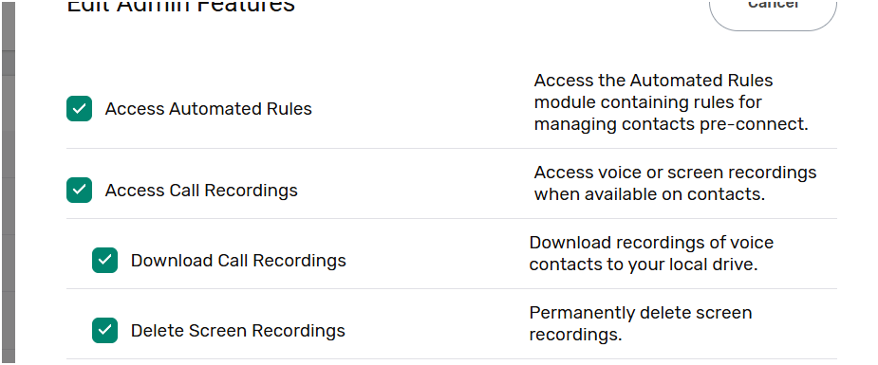Click the Automated Rules module description text

tap(671, 102)
